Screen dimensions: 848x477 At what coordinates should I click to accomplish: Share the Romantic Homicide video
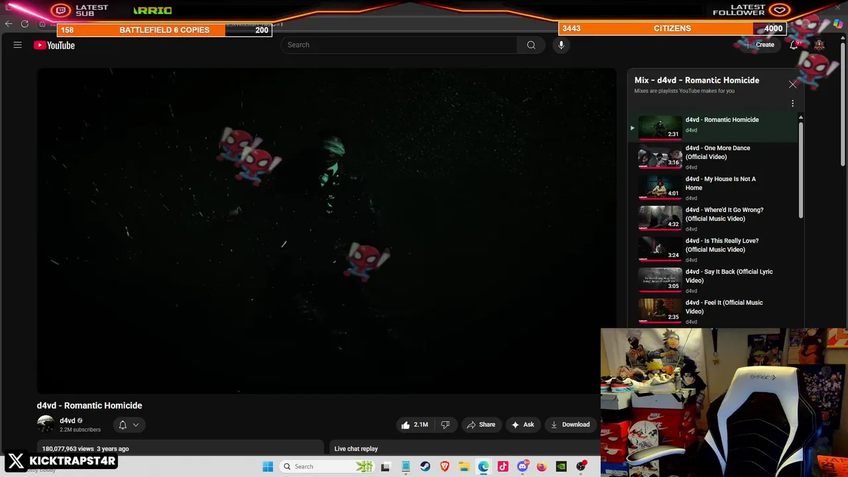(x=481, y=425)
